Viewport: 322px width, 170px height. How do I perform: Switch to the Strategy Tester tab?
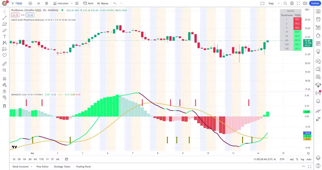coord(62,166)
